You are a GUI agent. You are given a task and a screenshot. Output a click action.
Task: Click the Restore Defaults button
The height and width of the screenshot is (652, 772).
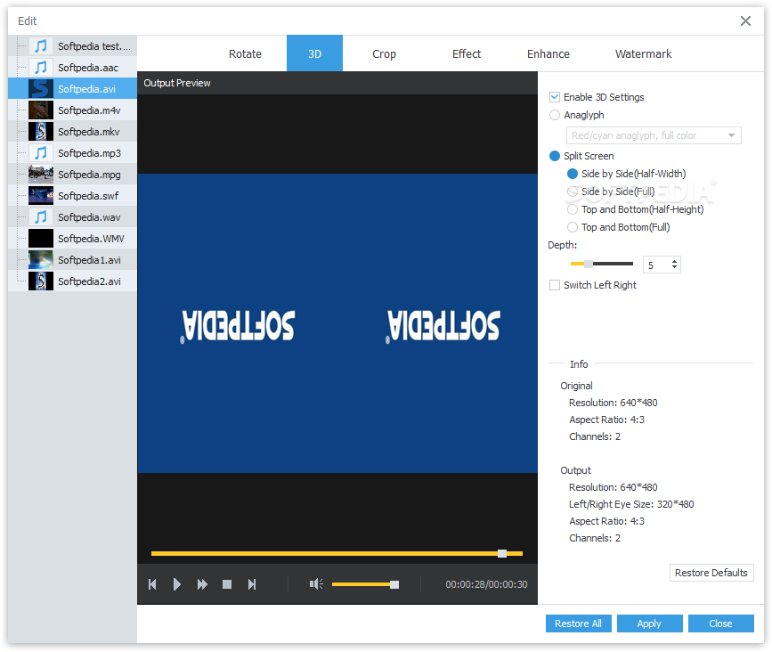point(711,573)
